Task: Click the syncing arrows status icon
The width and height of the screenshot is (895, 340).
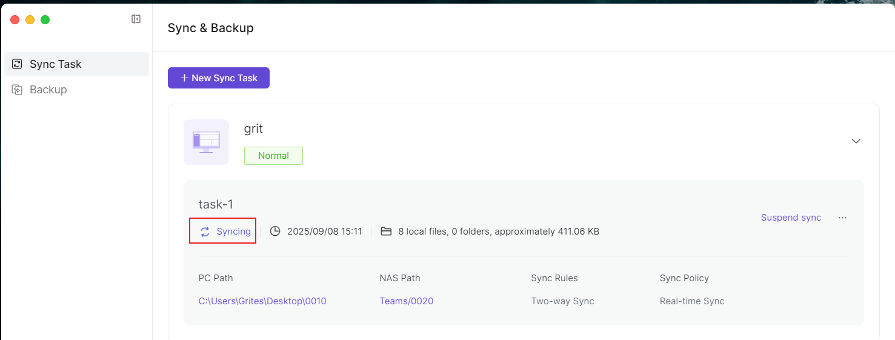Action: click(x=205, y=232)
